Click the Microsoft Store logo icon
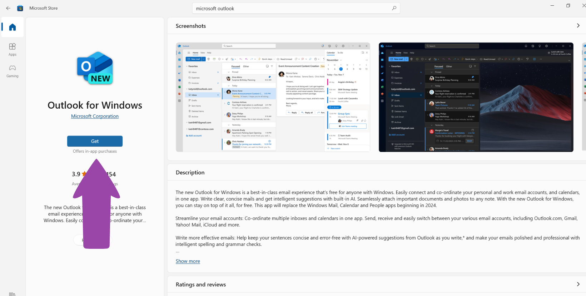 click(x=20, y=8)
